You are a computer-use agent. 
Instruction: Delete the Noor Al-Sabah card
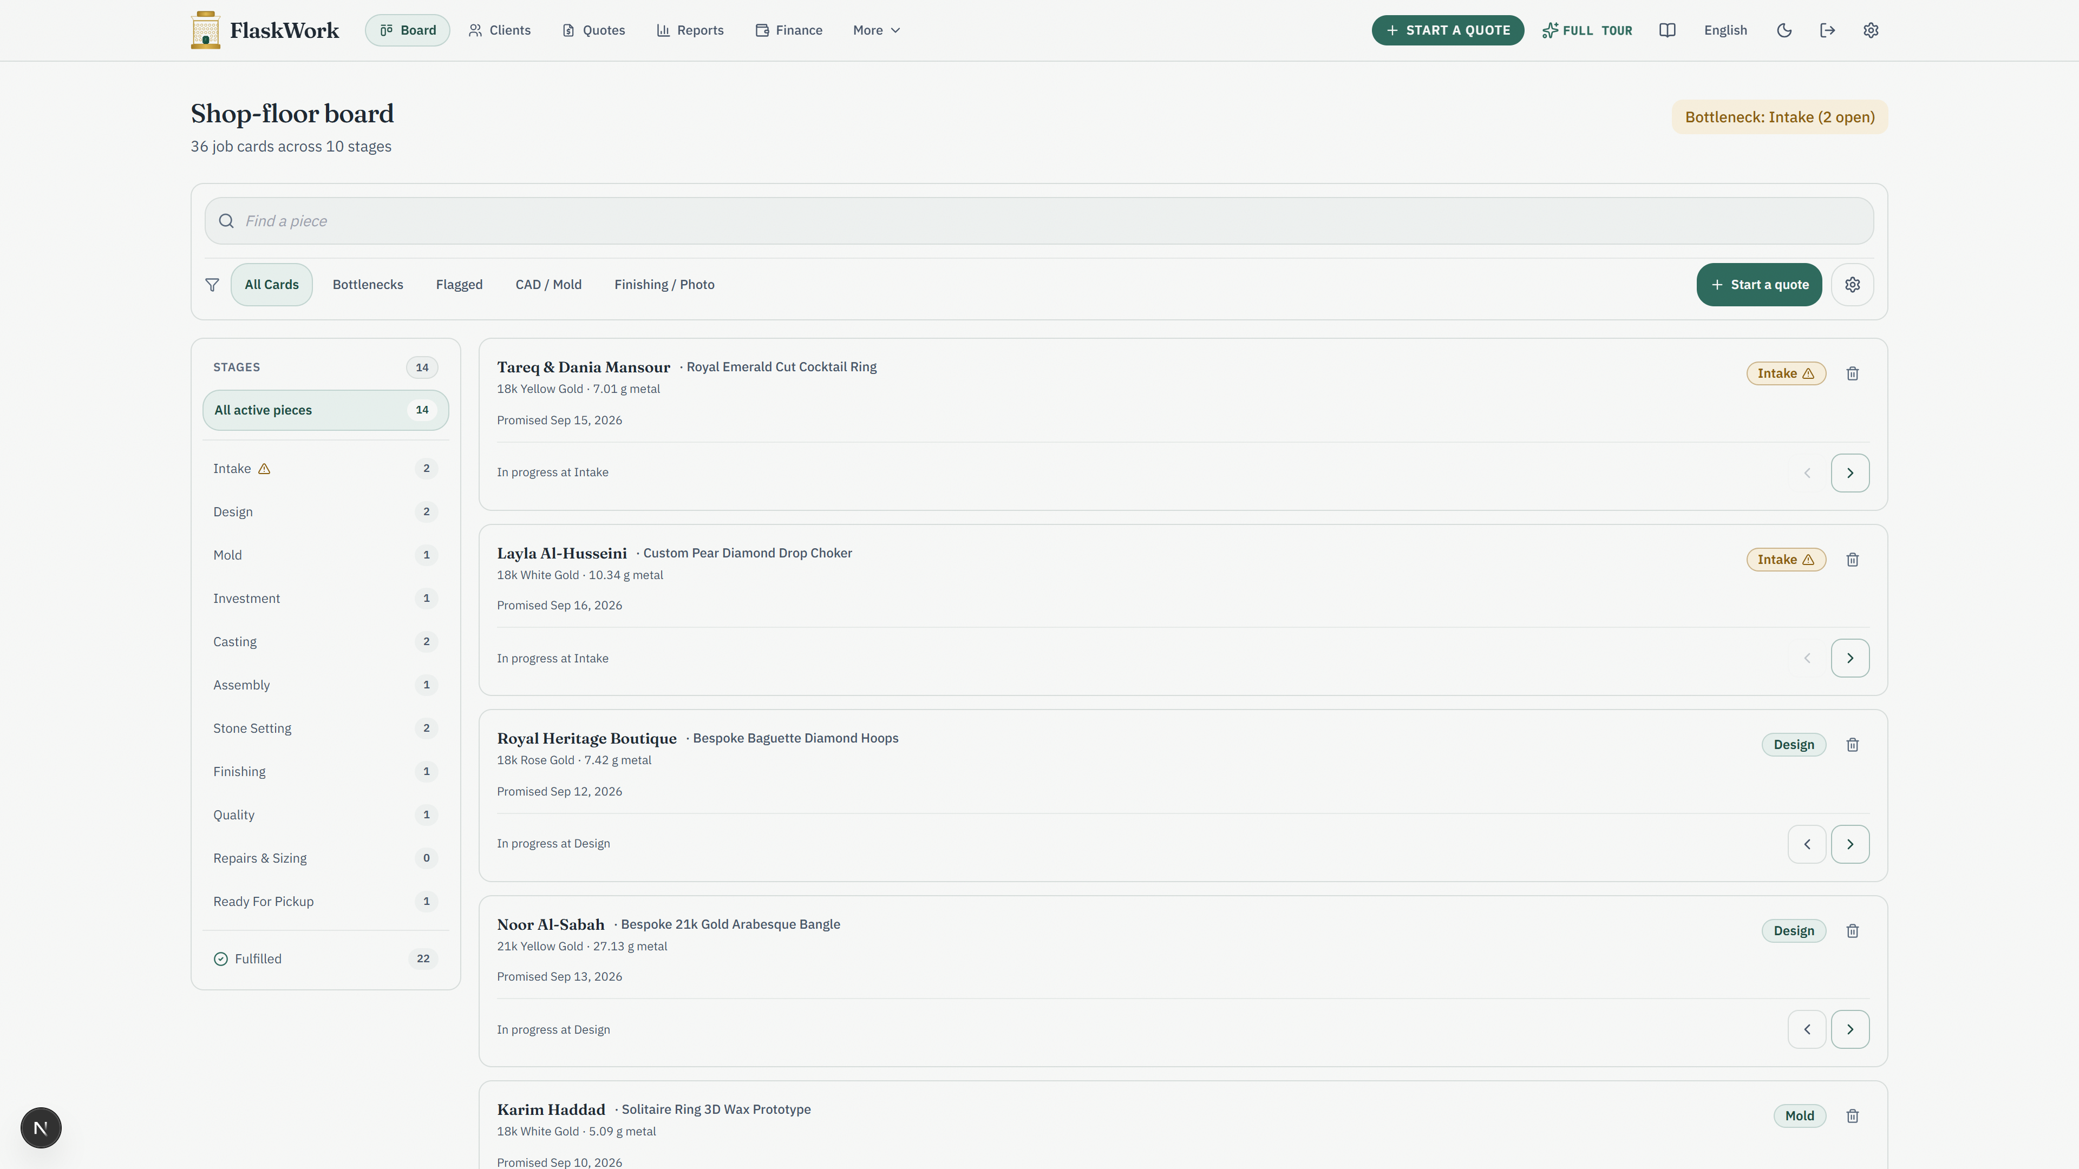[x=1852, y=931]
